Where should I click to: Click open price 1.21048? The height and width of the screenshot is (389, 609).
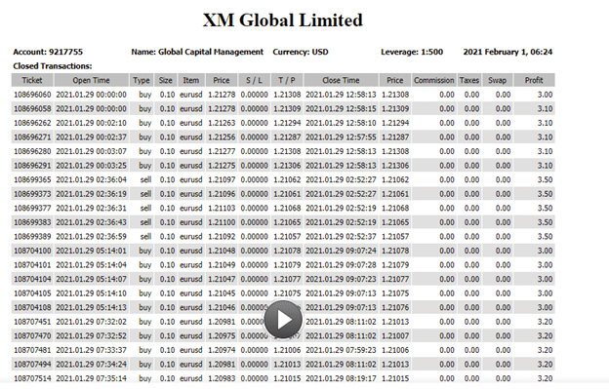tap(222, 251)
